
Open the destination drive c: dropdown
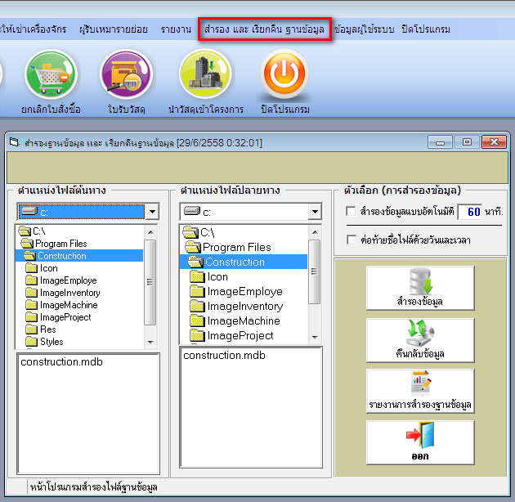coord(315,212)
